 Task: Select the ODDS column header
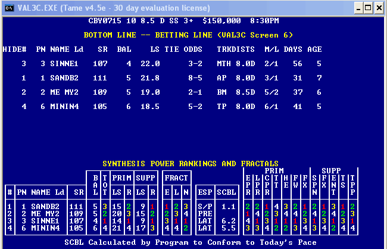coord(193,49)
